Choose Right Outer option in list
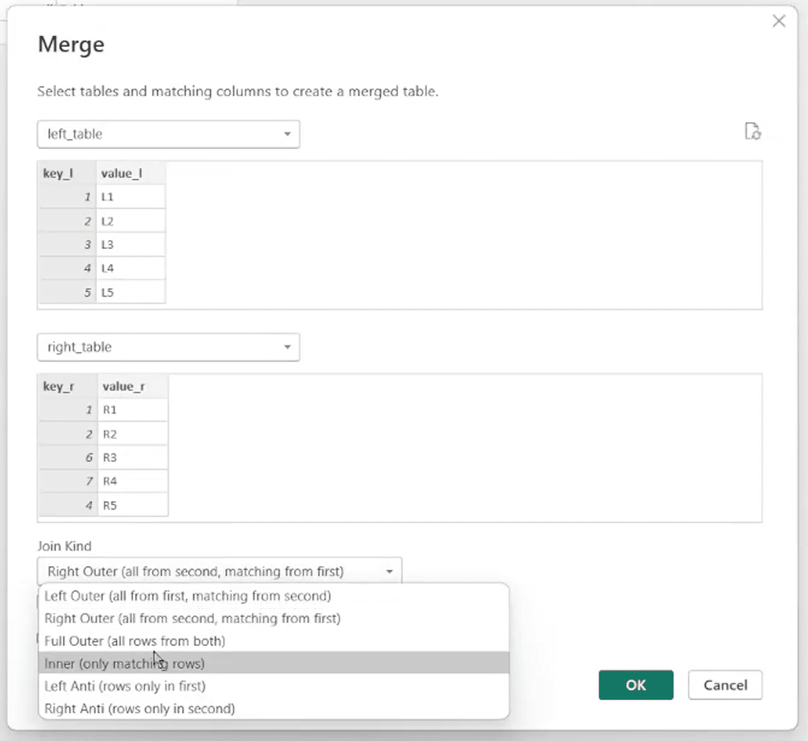The height and width of the screenshot is (741, 808). (274, 618)
